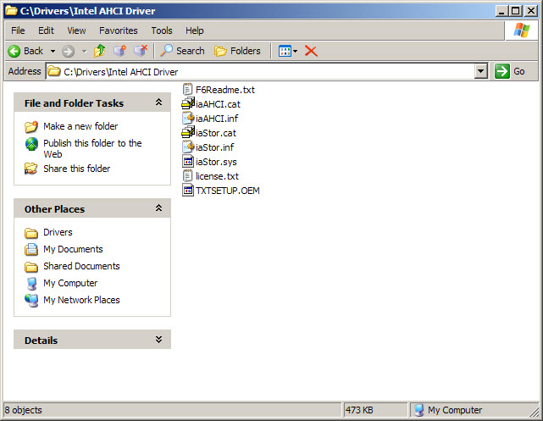Viewport: 543px width, 421px height.
Task: Open the View menu
Action: (x=76, y=30)
